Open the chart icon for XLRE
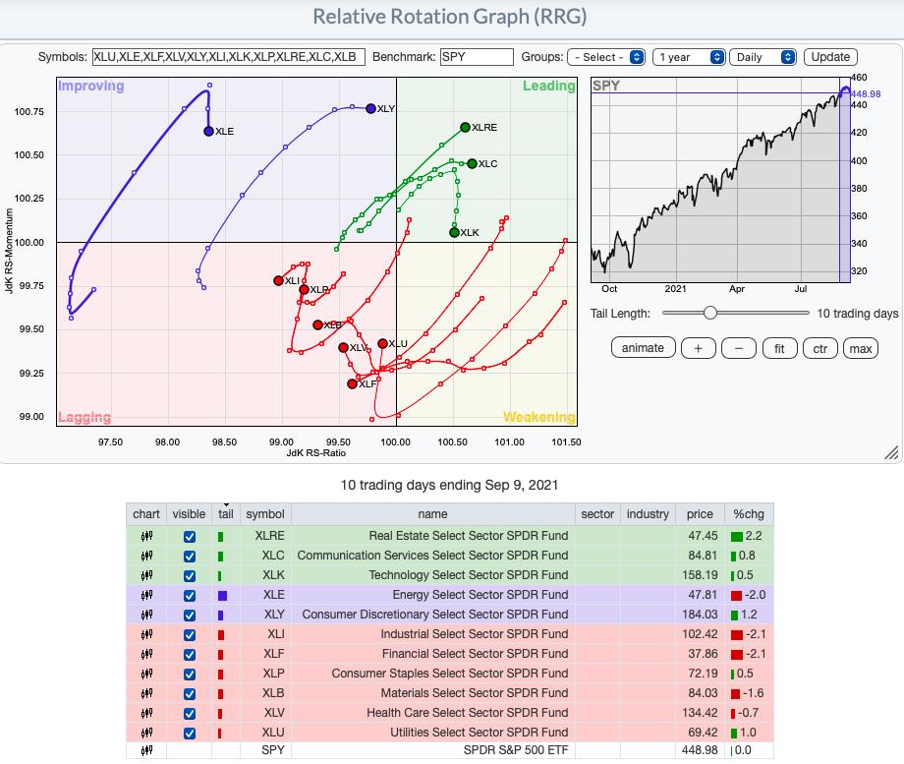904x764 pixels. 146,536
